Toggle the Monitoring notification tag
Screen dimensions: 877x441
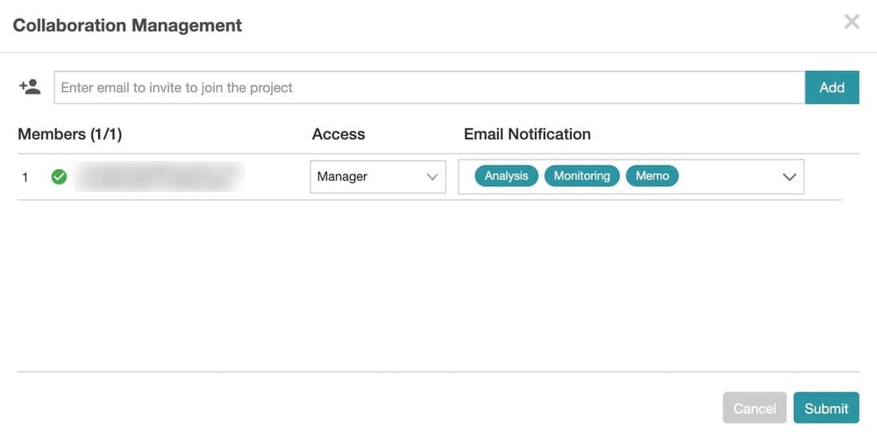coord(581,176)
